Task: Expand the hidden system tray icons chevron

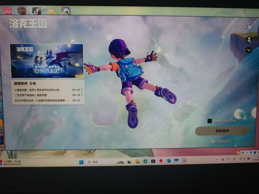Action: 217,160
